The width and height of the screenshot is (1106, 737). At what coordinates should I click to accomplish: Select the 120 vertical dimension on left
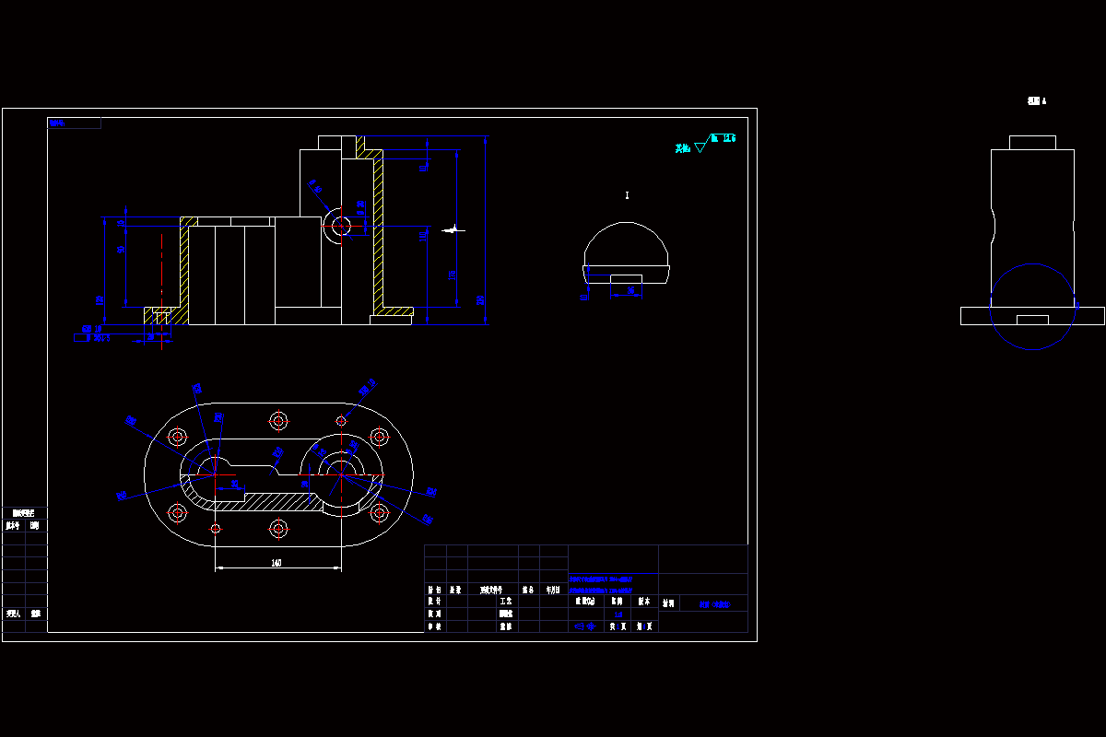point(100,300)
